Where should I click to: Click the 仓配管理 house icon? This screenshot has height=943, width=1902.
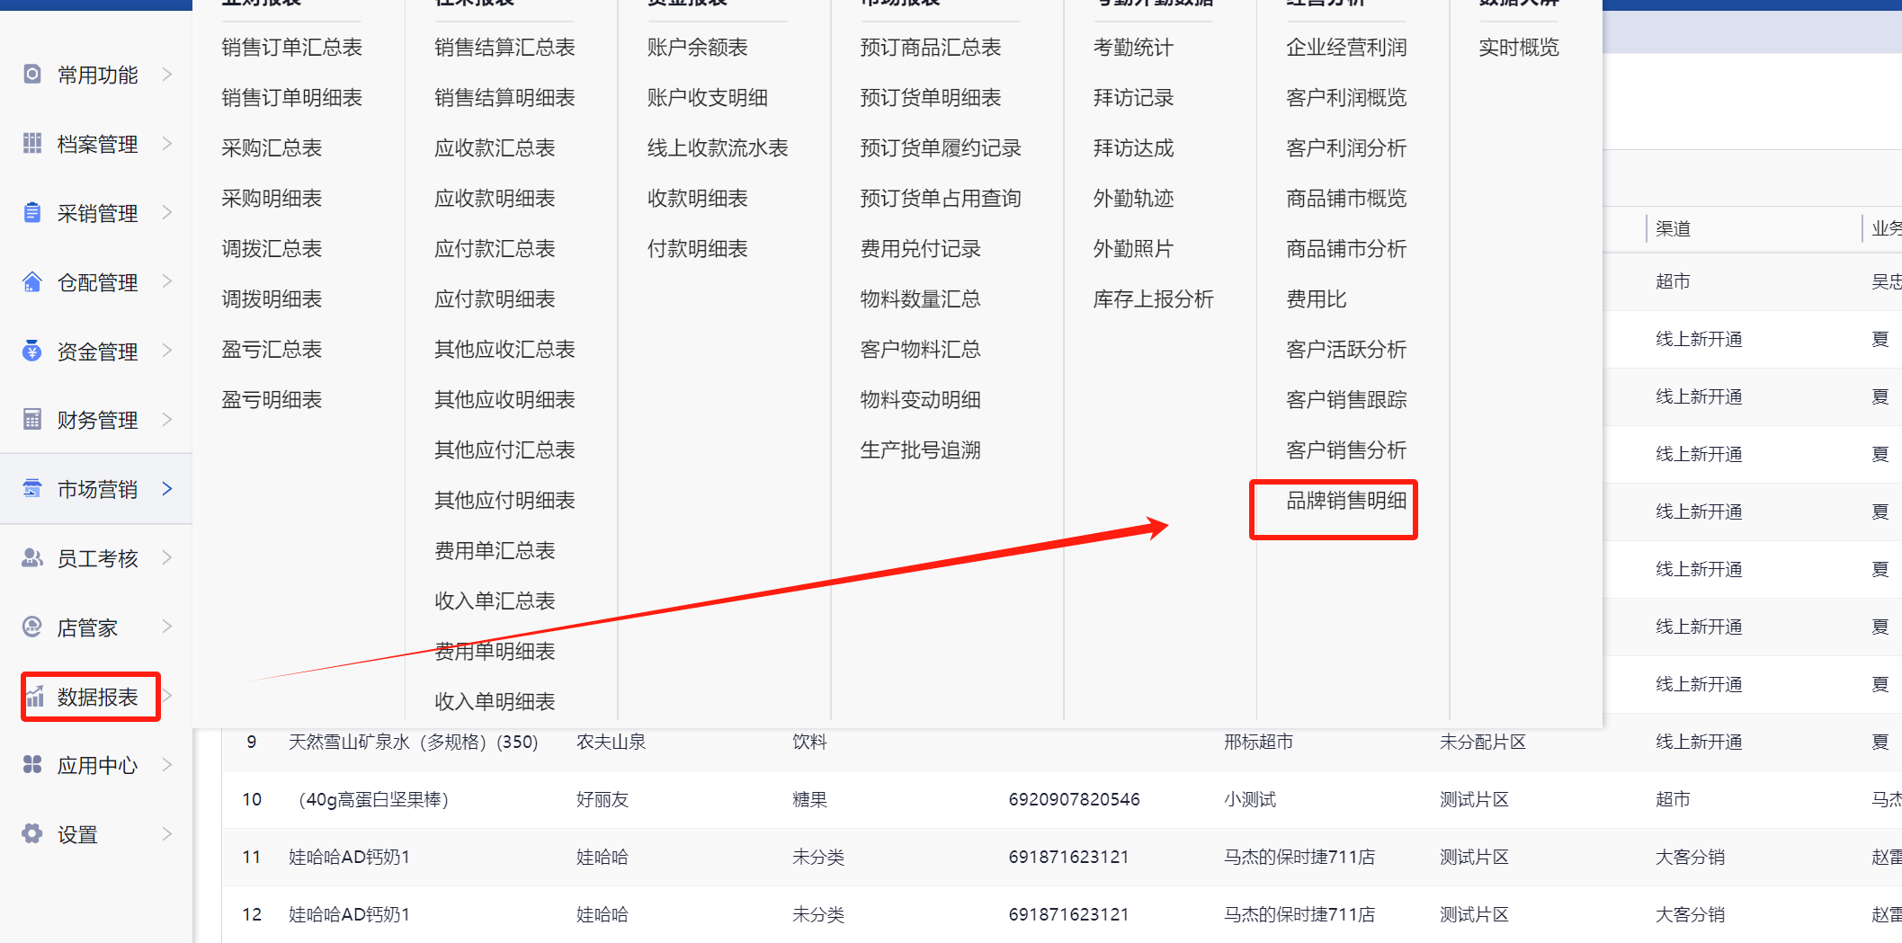32,282
